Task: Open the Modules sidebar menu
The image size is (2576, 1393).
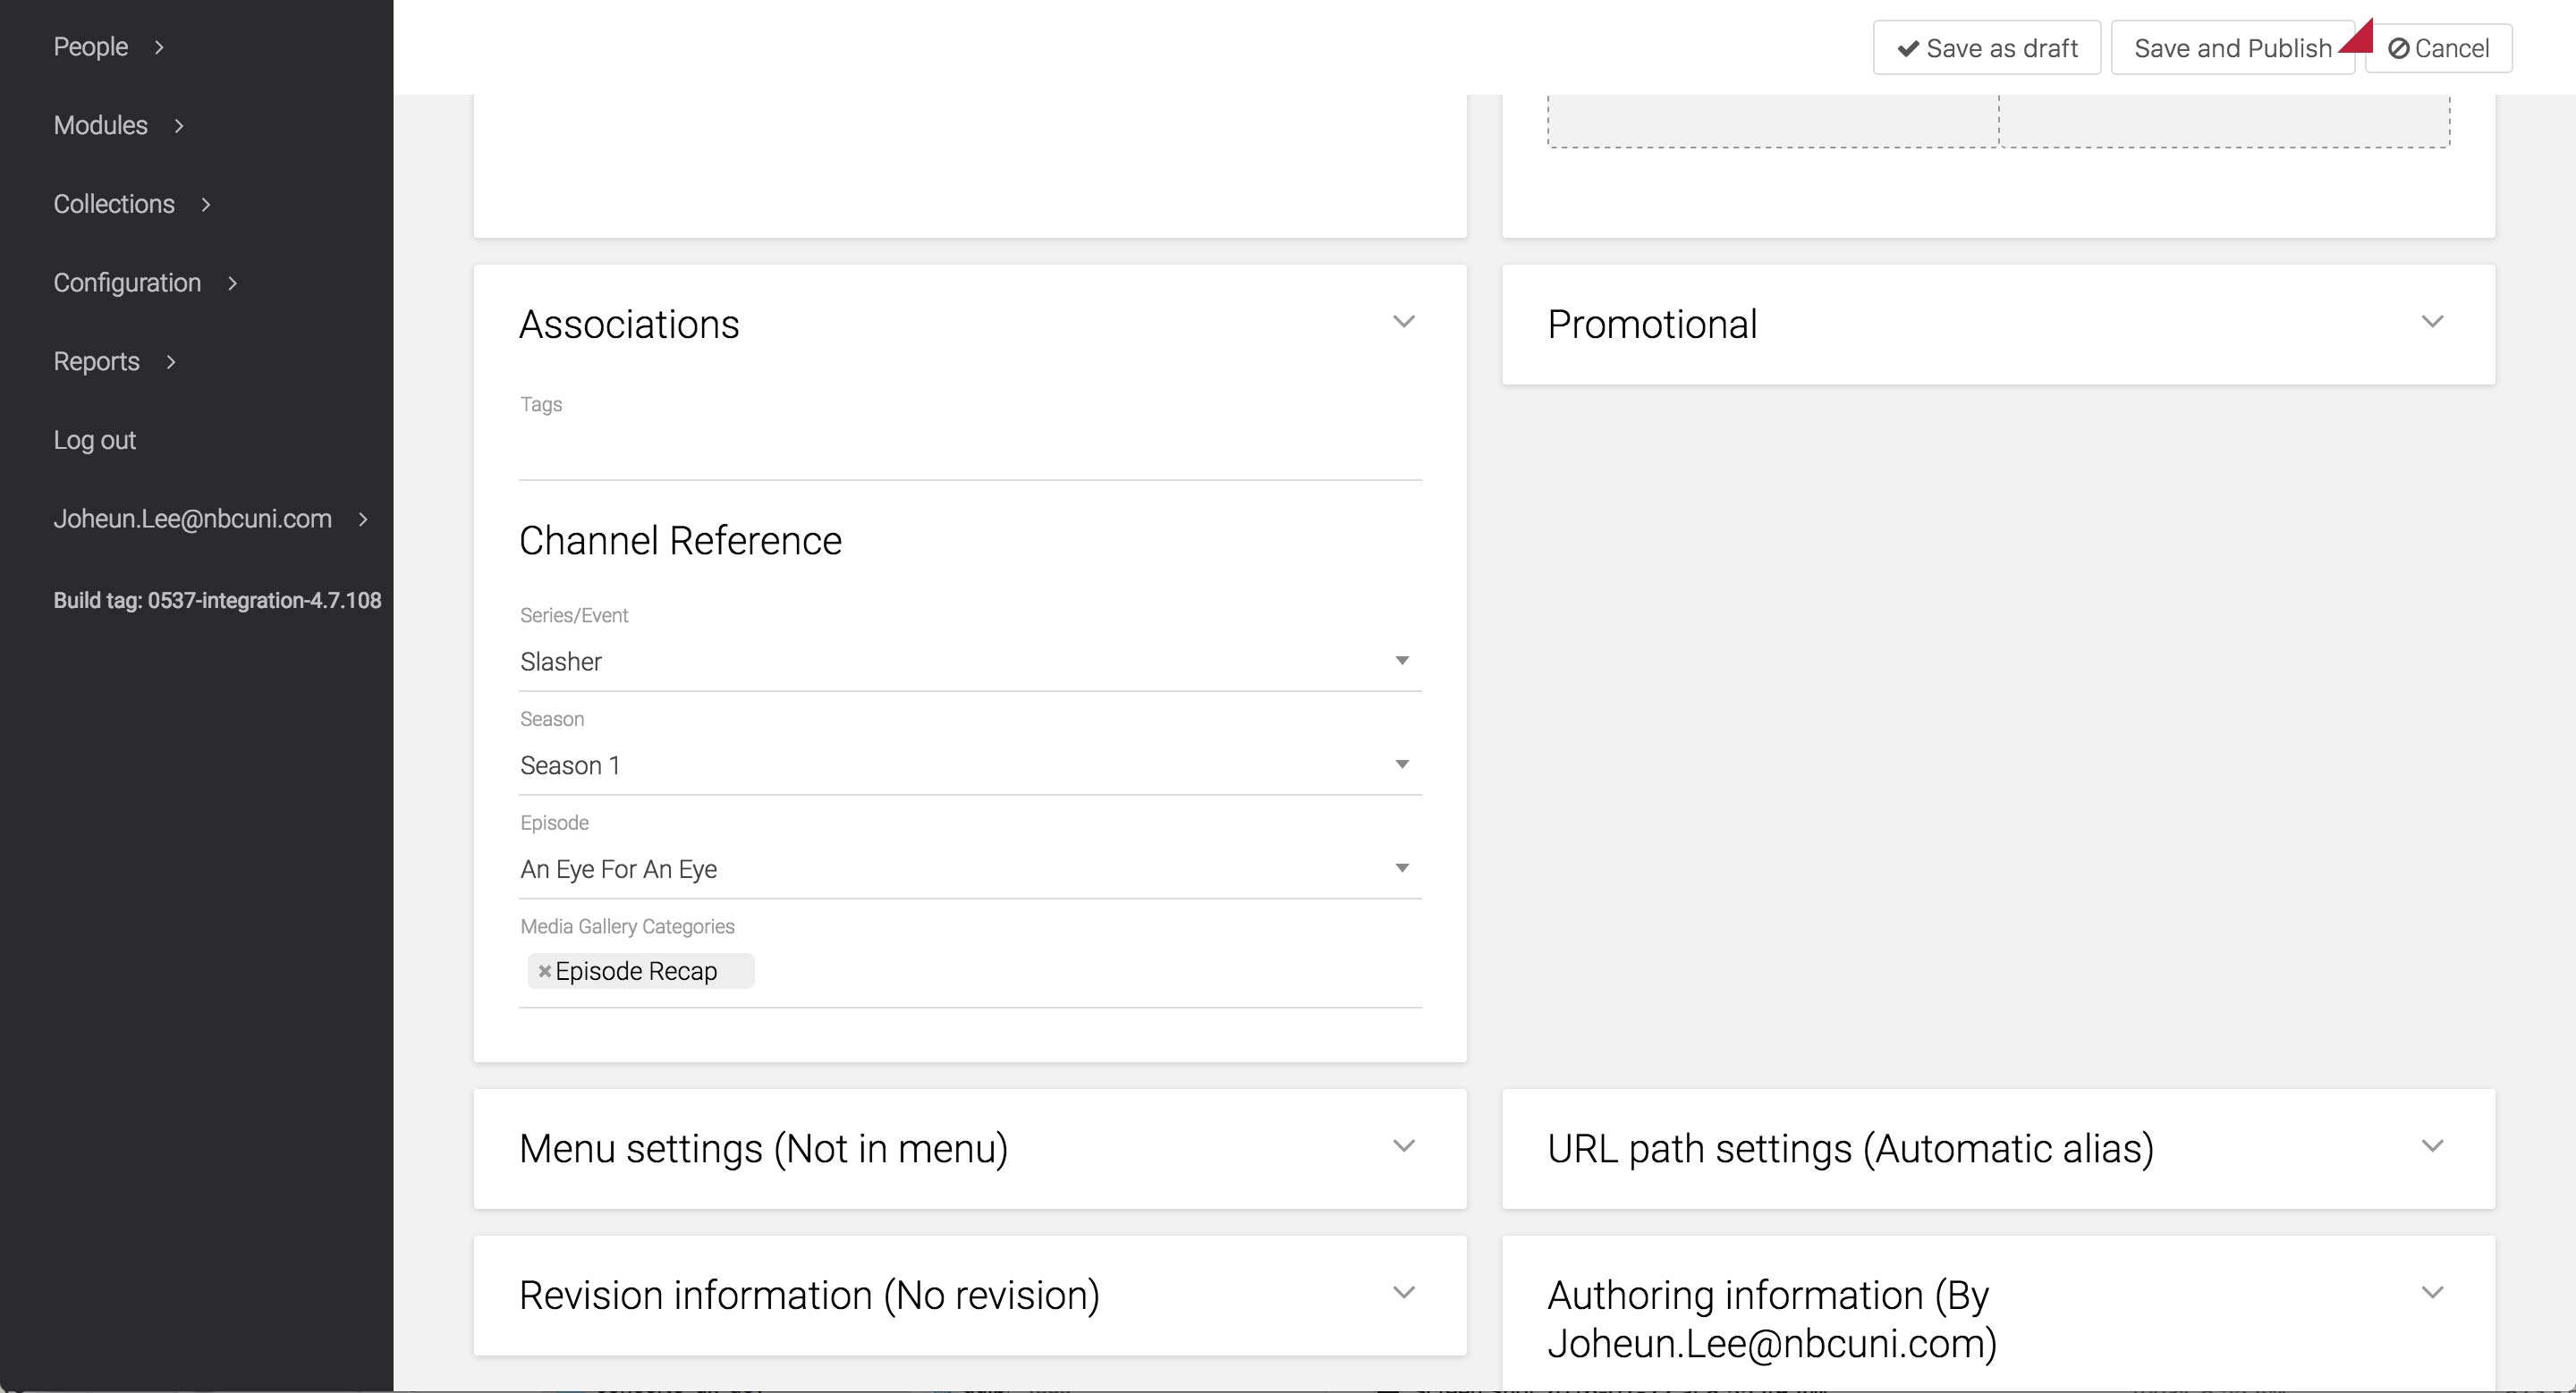Action: [x=100, y=126]
